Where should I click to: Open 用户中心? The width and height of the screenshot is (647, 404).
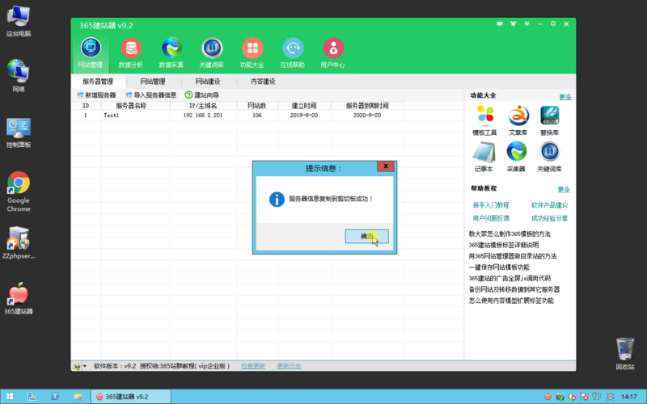(x=333, y=53)
